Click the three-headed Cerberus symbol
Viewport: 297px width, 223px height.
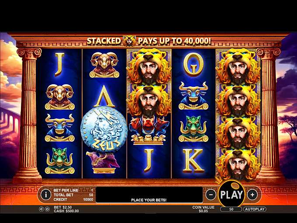tap(148, 130)
